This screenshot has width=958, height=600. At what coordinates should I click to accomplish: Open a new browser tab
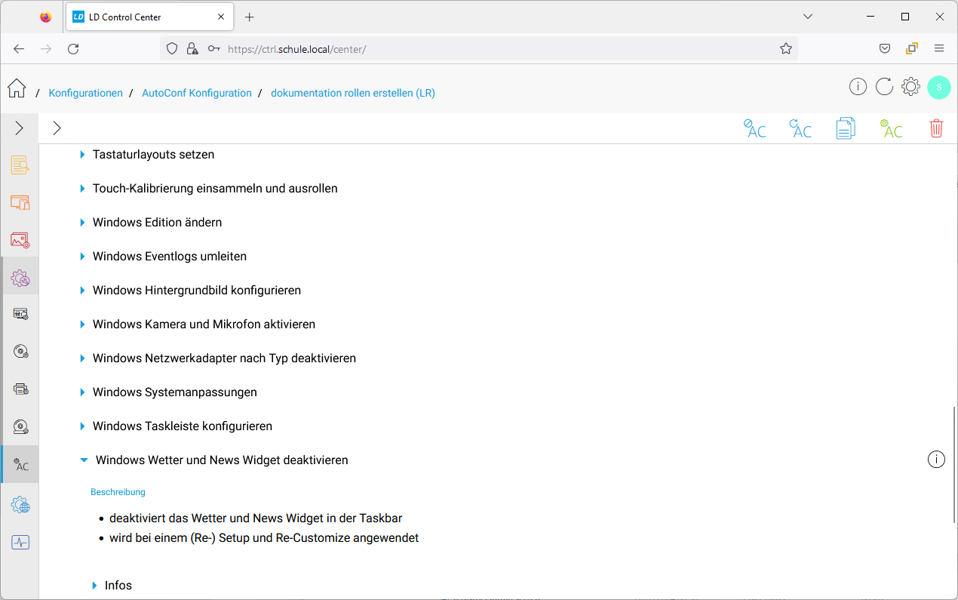click(250, 17)
